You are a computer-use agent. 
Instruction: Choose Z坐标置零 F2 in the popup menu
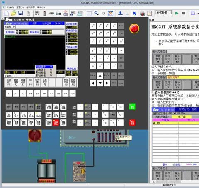pos(44,70)
